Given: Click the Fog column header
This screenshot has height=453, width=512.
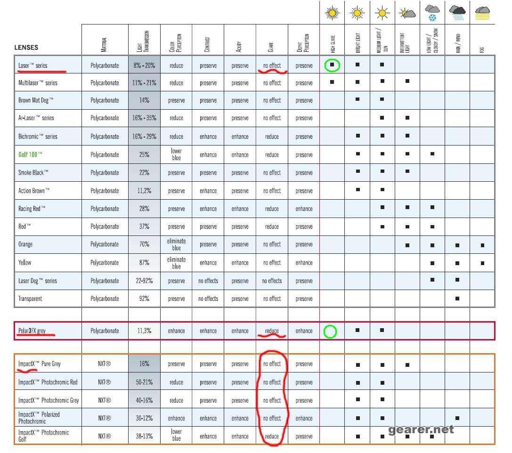Looking at the screenshot, I should pos(482,49).
